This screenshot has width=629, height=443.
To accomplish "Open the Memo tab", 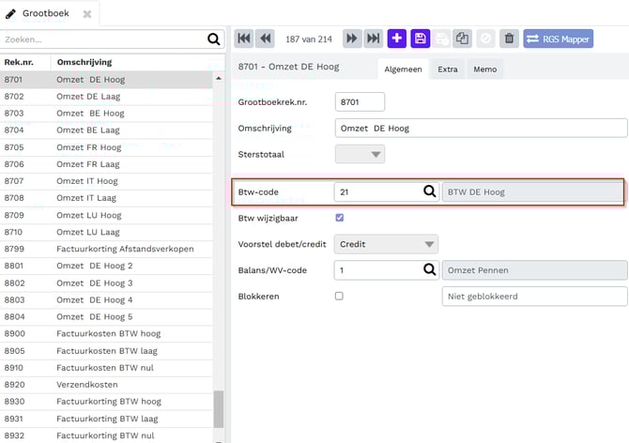I will [x=484, y=69].
